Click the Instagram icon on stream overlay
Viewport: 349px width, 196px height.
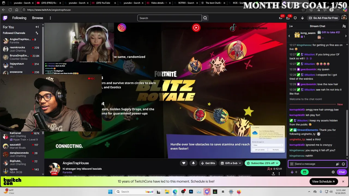122,27
